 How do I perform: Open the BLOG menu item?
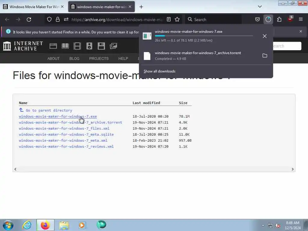74,59
